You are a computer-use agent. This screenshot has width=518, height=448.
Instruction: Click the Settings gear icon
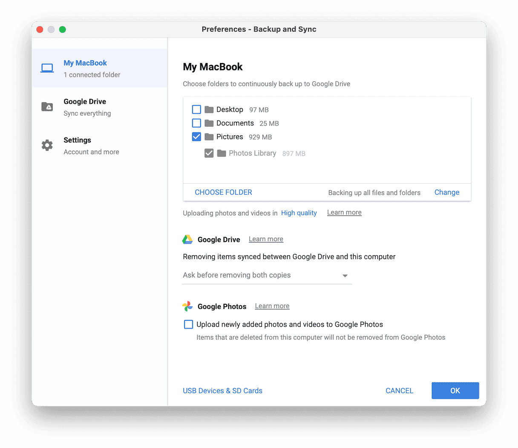(x=47, y=146)
